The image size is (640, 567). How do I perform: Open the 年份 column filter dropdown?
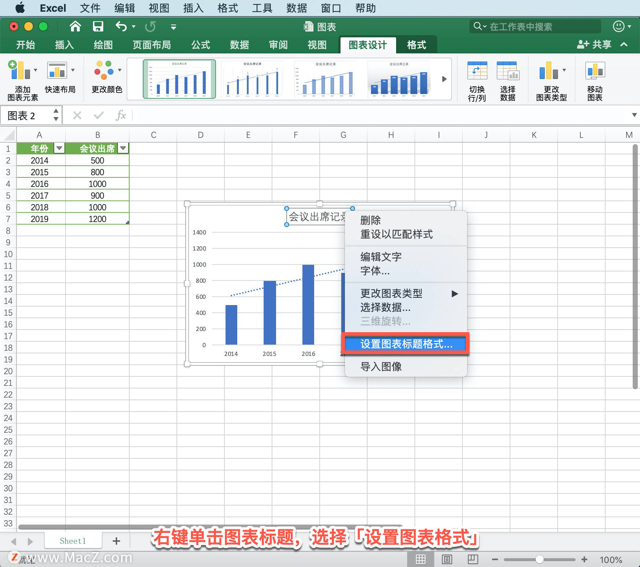59,148
